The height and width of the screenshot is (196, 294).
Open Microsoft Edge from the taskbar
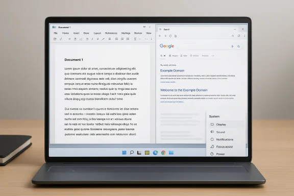tap(155, 153)
